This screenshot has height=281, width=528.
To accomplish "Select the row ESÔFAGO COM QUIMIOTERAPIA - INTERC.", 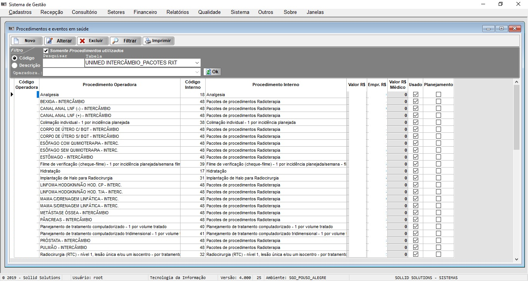I will tap(234, 143).
